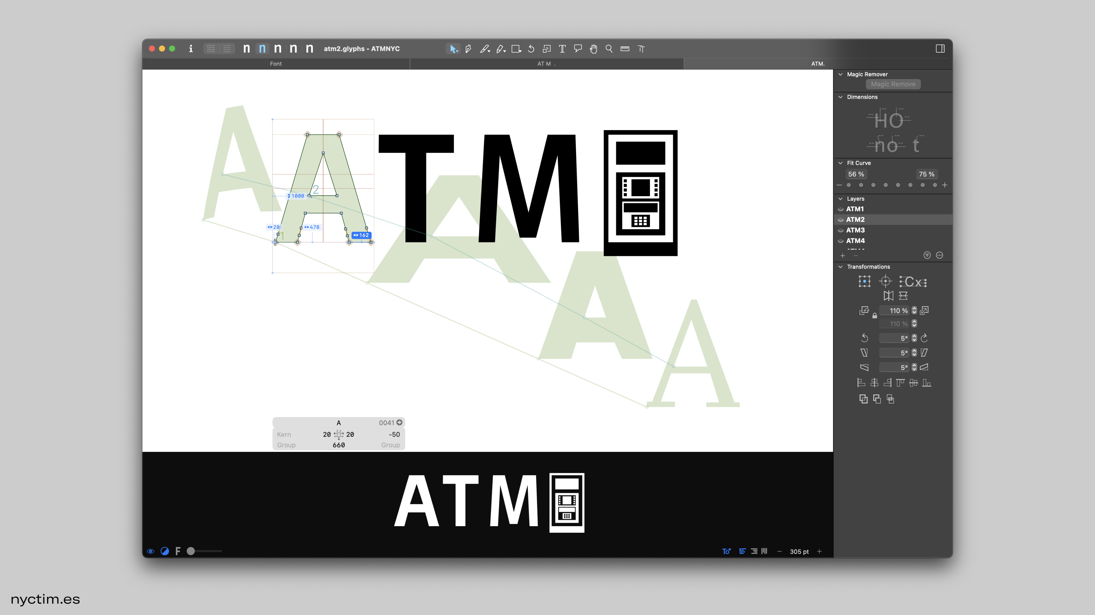Toggle visibility of ATM1 layer
The width and height of the screenshot is (1095, 615).
pos(840,209)
